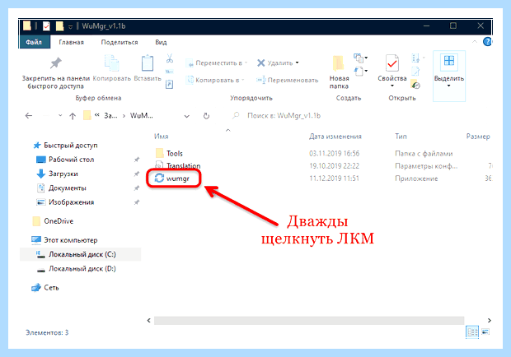Click the history icon in Открыть group
Viewport: 511px width, 357px height.
click(x=415, y=85)
